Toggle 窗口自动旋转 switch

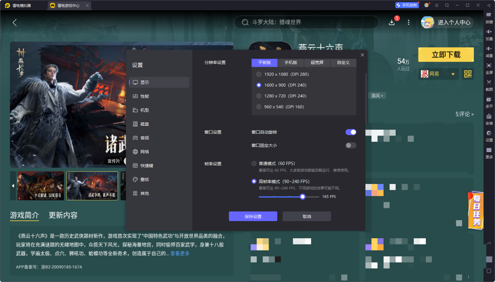point(351,132)
